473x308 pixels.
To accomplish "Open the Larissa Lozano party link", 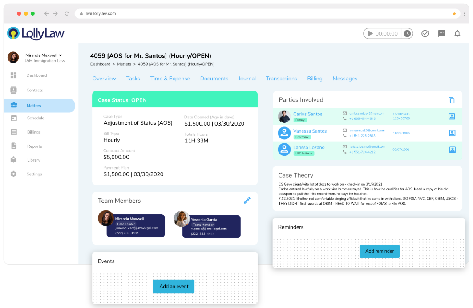I will 309,147.
